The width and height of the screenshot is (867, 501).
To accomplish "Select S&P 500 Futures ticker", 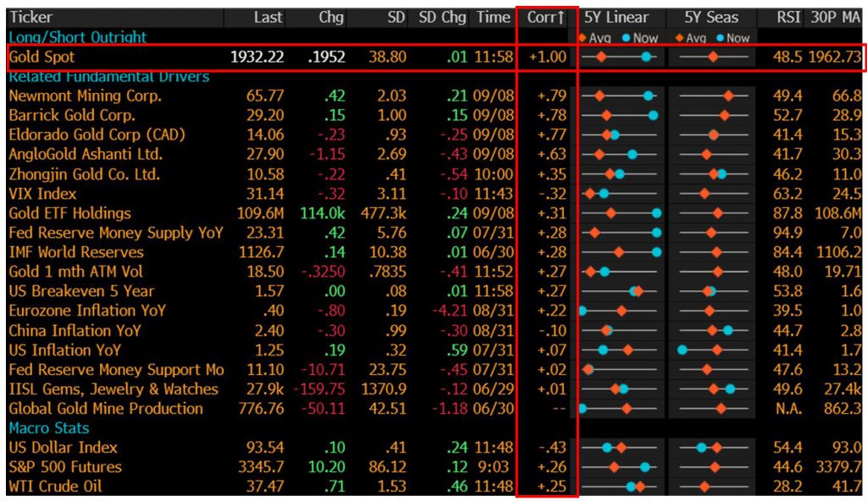I will pos(65,466).
